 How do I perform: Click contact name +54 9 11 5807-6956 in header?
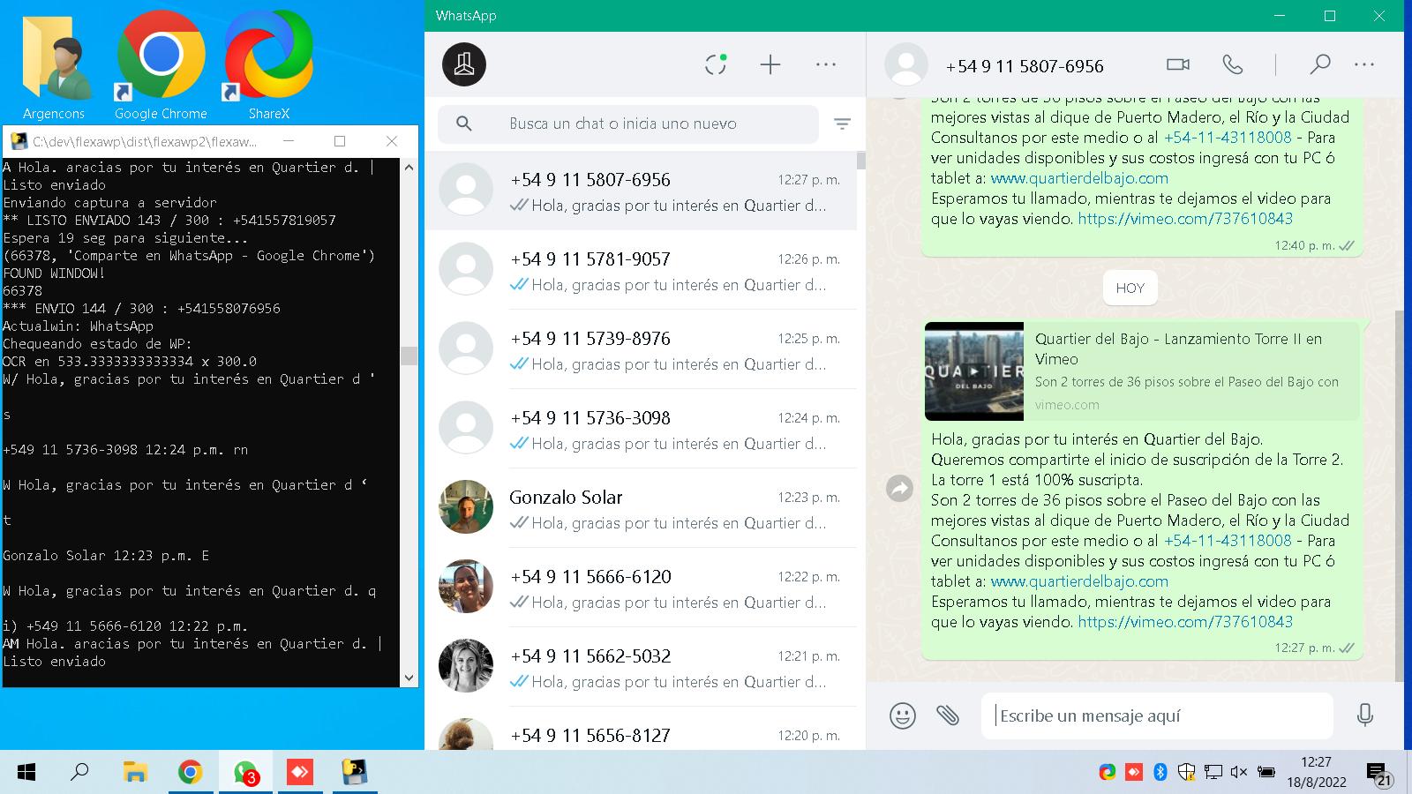[x=1025, y=66]
